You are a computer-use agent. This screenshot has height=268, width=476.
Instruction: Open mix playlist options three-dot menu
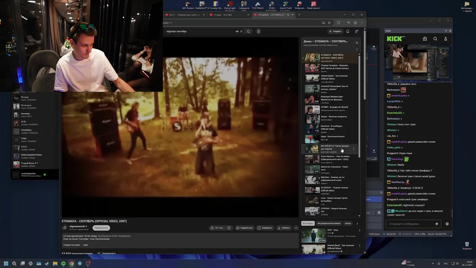pyautogui.click(x=357, y=49)
